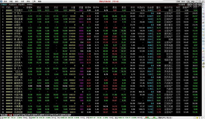The image size is (205, 119).
Task: Open the 系统 menu
Action: click(5, 1)
